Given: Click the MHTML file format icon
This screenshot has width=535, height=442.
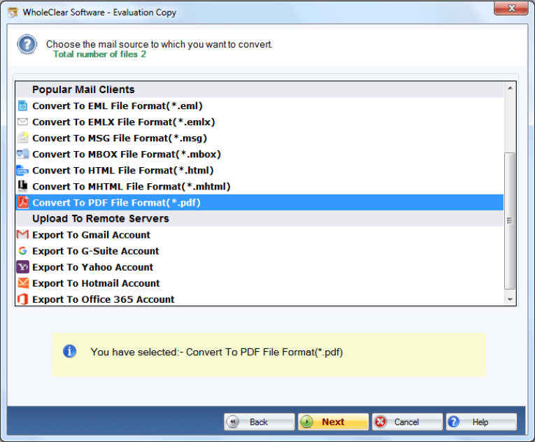Looking at the screenshot, I should 22,186.
